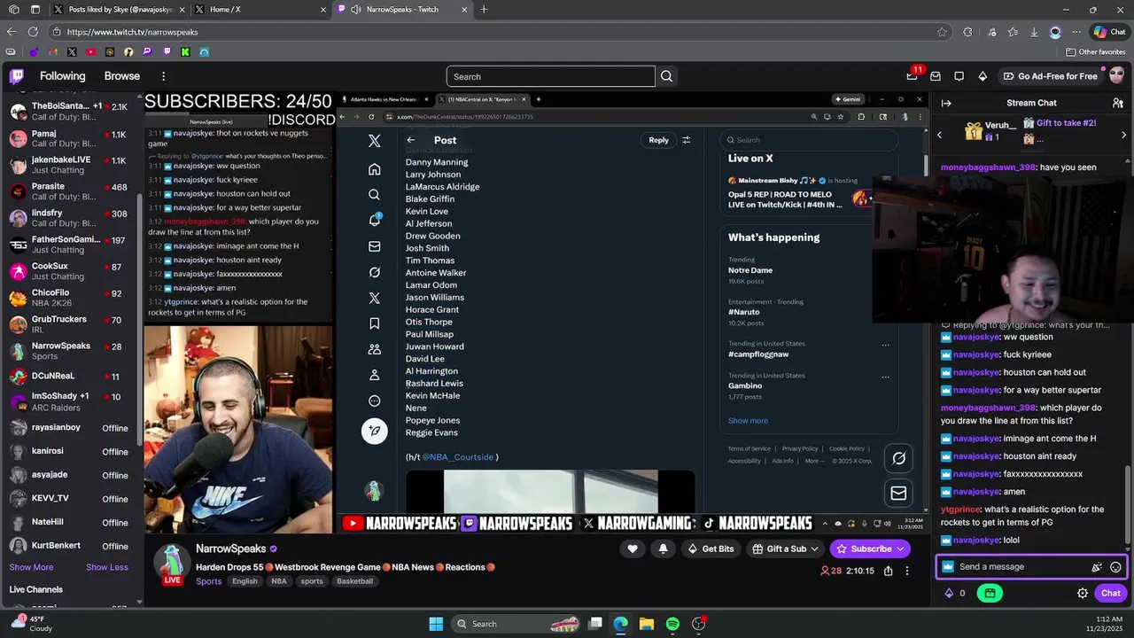Switch to the Home / X tab

260,10
